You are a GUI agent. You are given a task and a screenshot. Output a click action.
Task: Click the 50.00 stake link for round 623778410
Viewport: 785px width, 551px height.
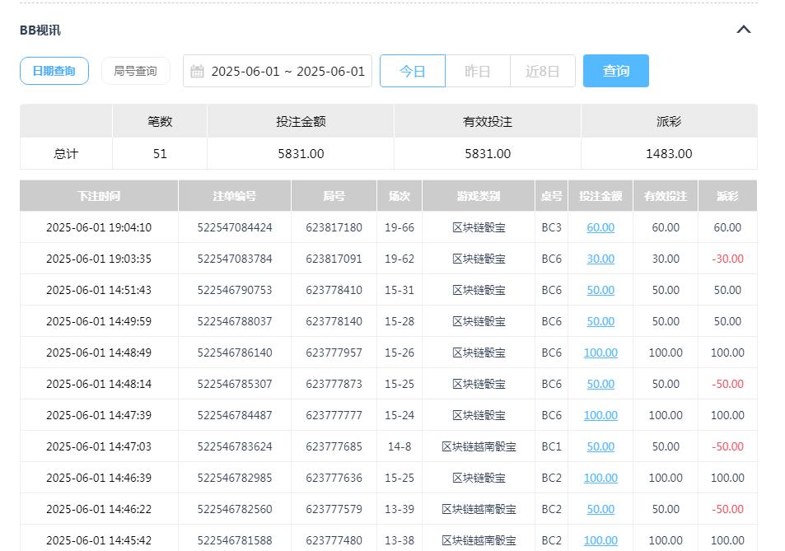pos(600,290)
